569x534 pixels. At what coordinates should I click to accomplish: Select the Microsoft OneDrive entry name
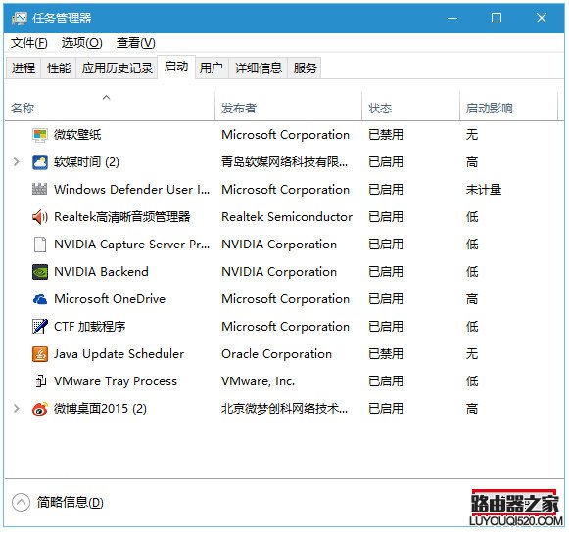110,299
